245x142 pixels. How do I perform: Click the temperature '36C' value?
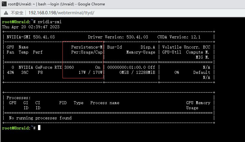pyautogui.click(x=25, y=72)
